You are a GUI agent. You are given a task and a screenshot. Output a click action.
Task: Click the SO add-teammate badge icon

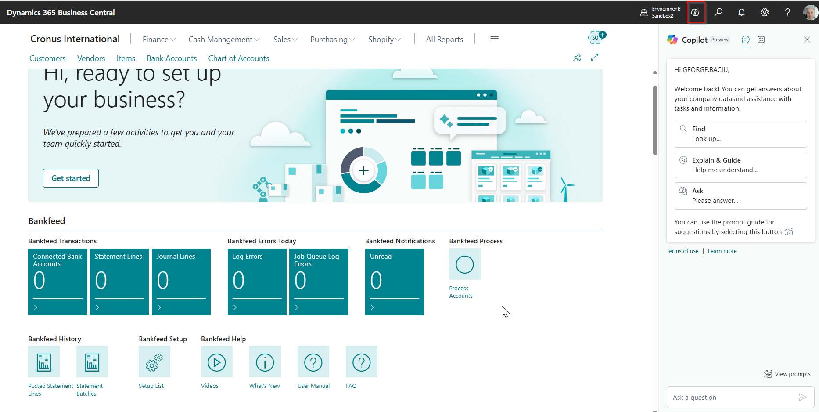click(x=596, y=37)
